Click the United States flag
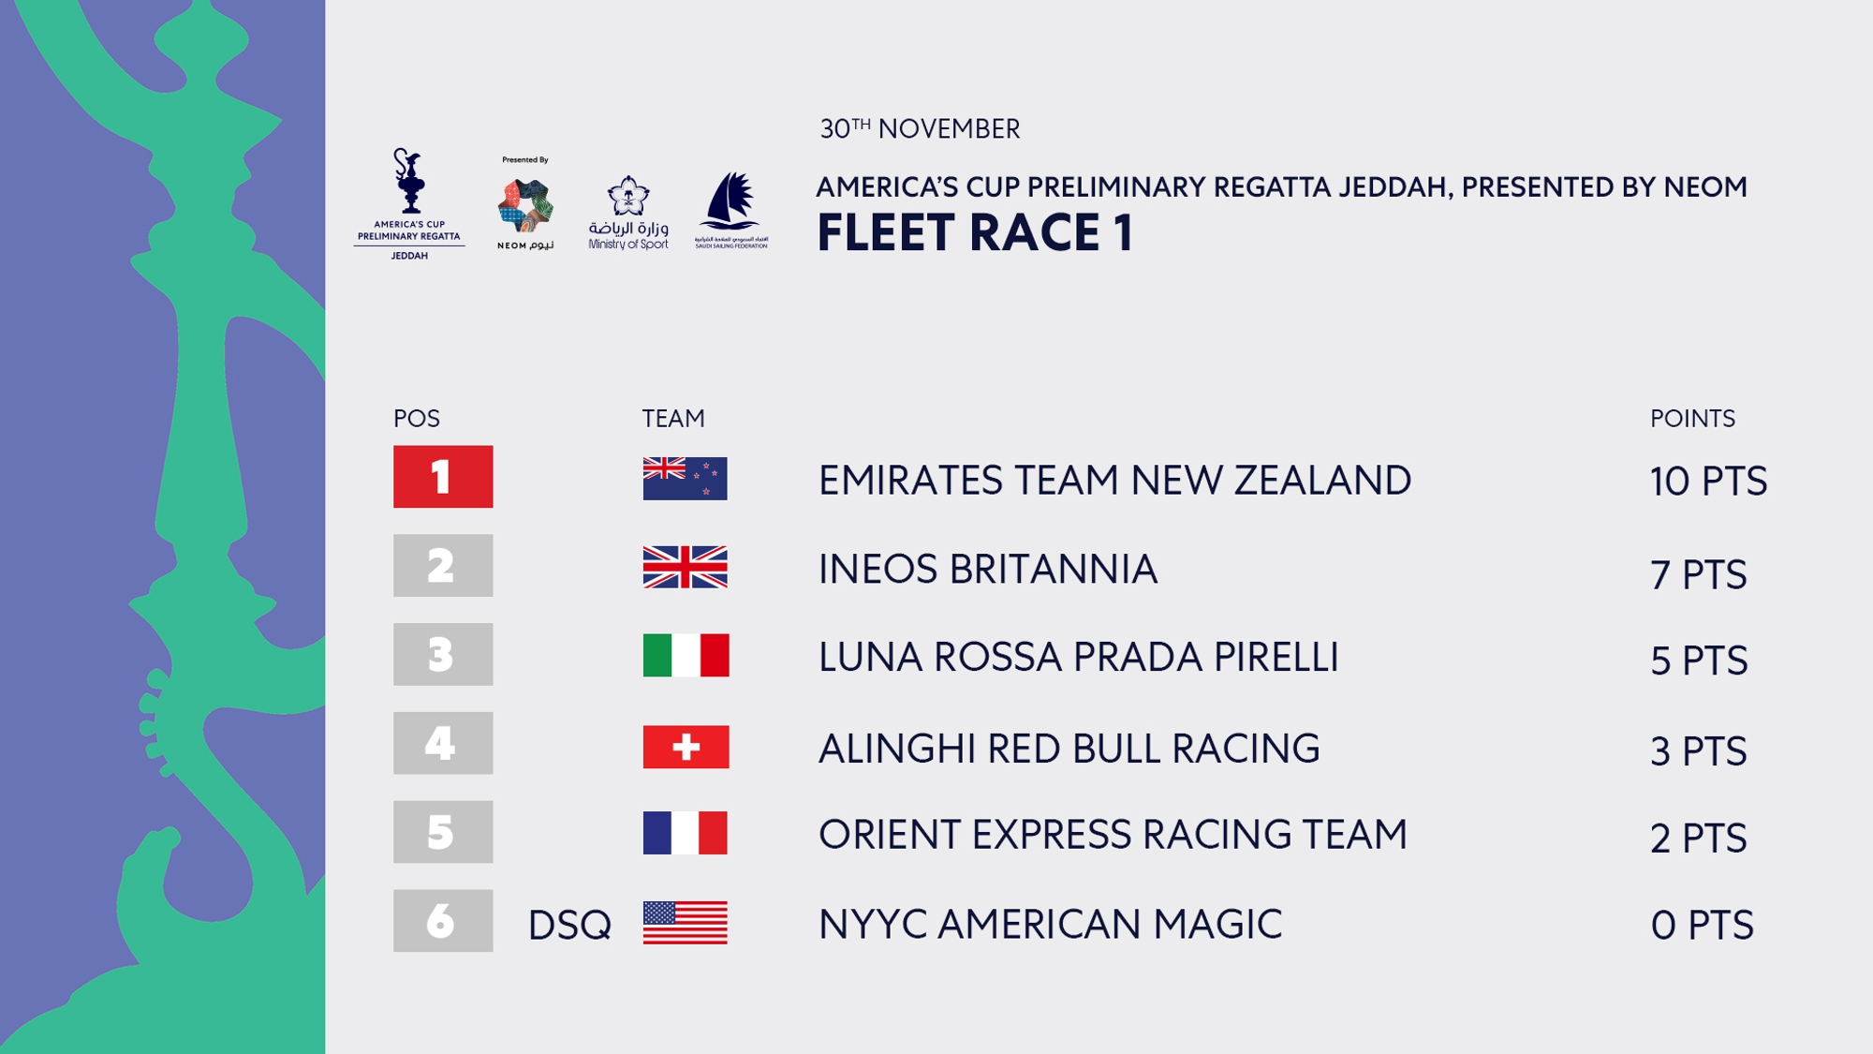The width and height of the screenshot is (1873, 1054). tap(685, 923)
